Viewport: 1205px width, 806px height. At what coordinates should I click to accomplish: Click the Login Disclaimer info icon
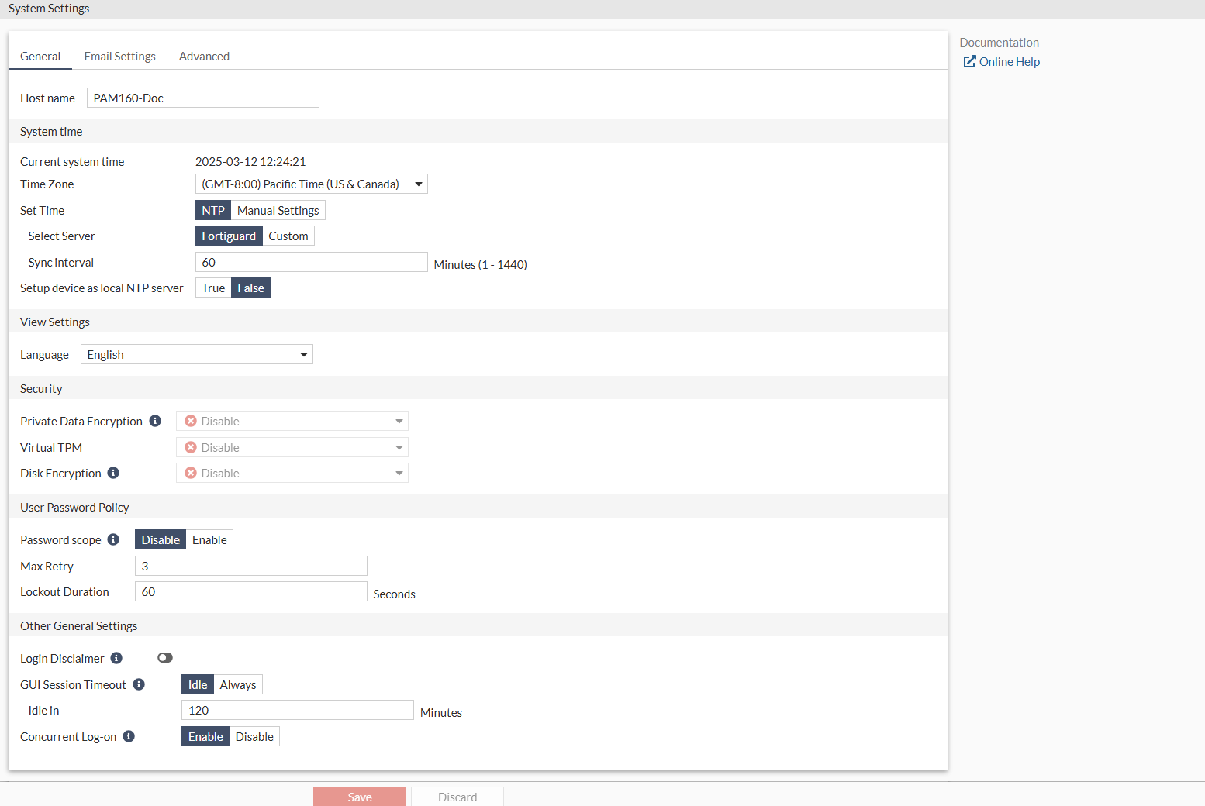116,658
